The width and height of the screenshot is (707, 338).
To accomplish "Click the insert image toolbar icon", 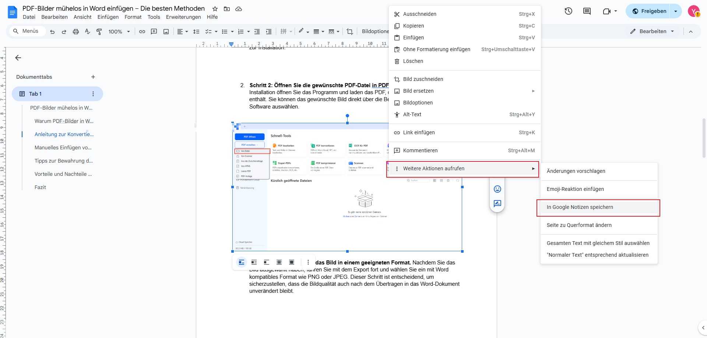I will pyautogui.click(x=166, y=32).
